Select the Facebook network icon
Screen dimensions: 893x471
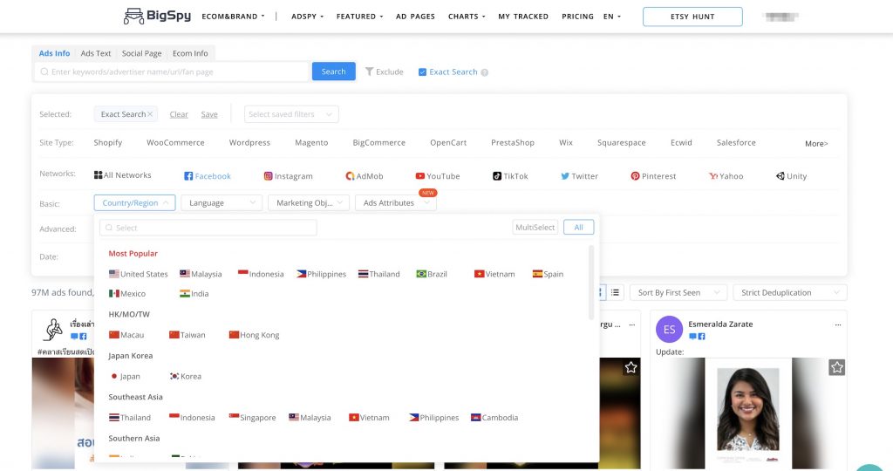pyautogui.click(x=188, y=176)
